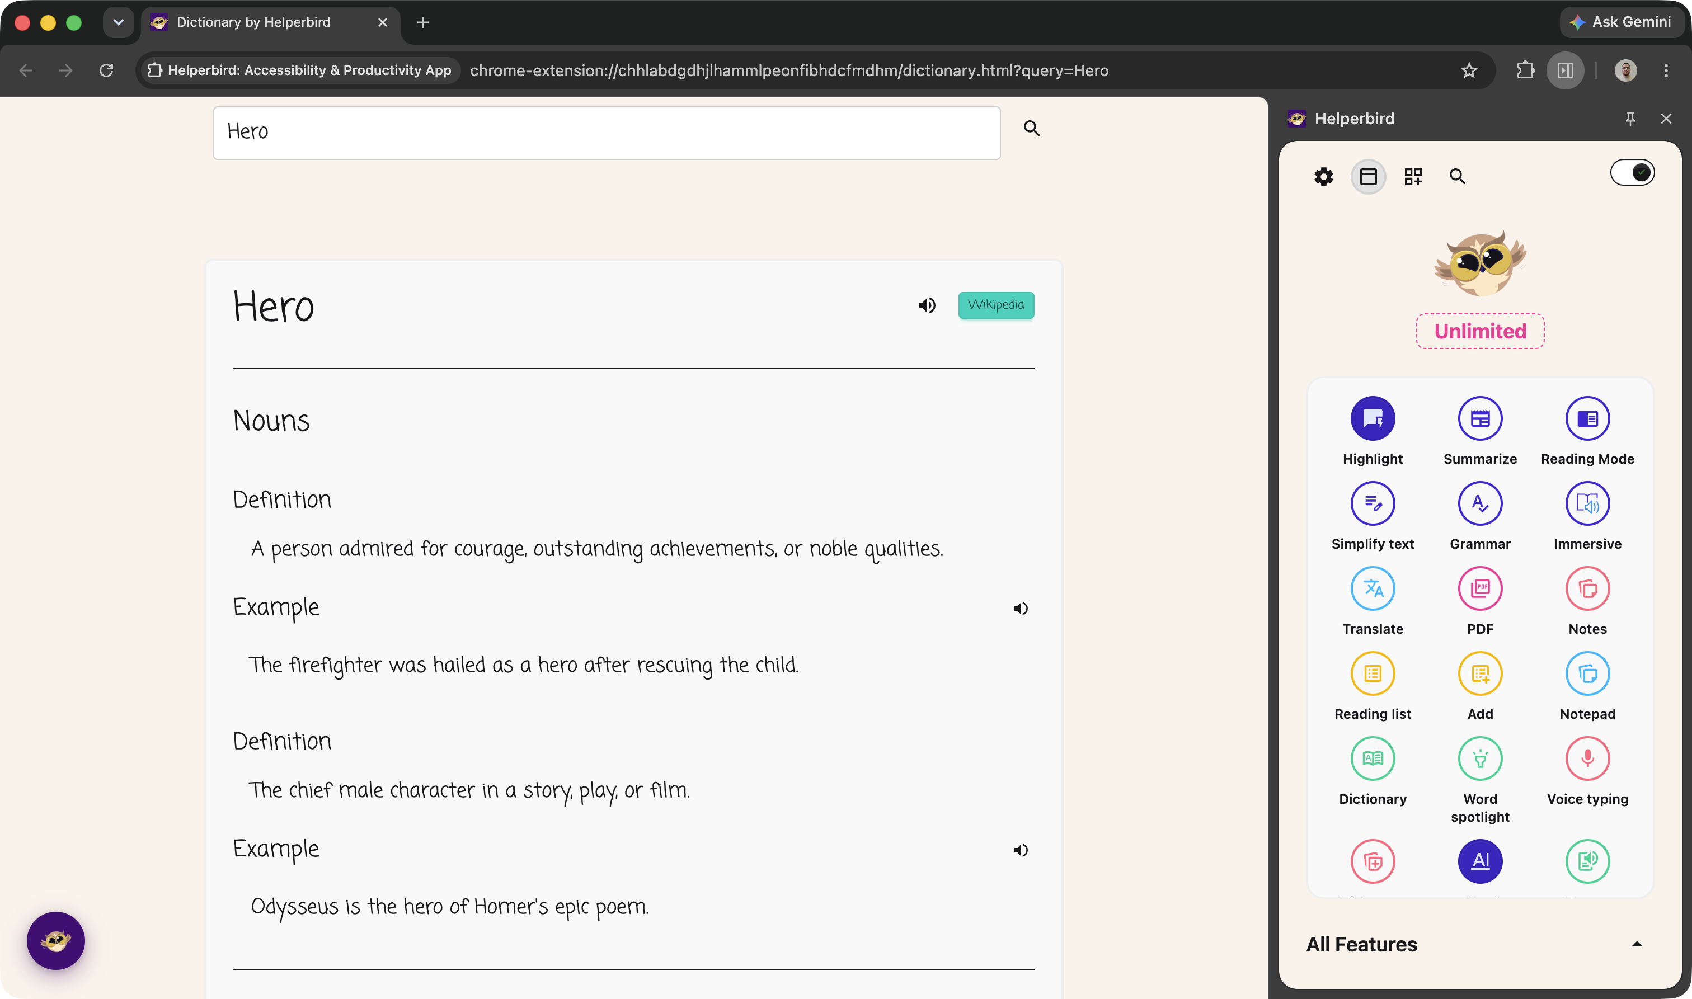The width and height of the screenshot is (1692, 999).
Task: Click the address bar URL
Action: click(x=788, y=70)
